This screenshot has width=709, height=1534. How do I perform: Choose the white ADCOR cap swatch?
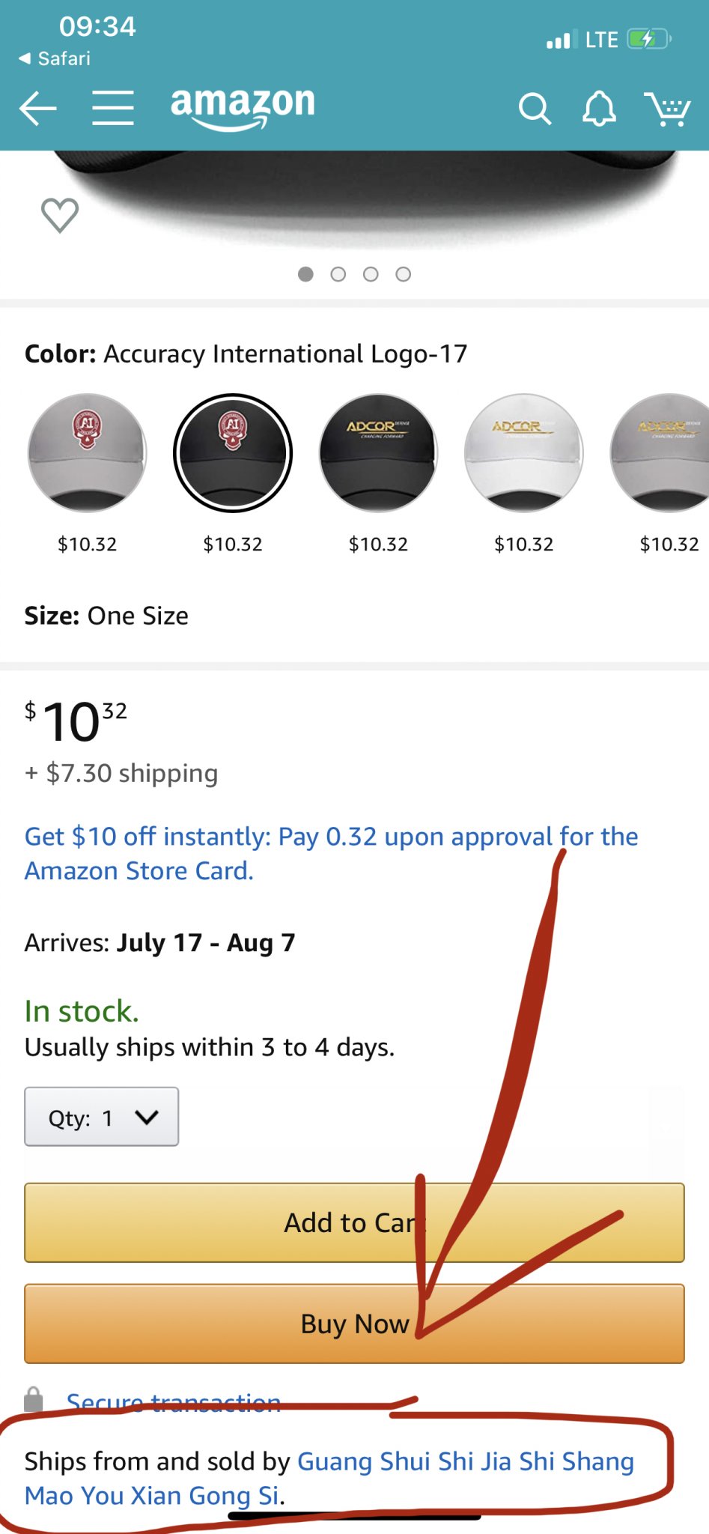[524, 453]
